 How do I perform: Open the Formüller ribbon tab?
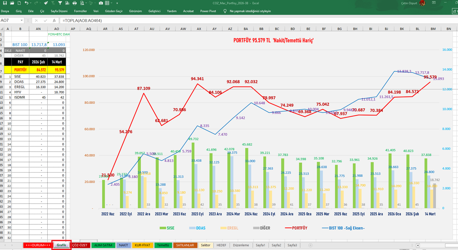(x=80, y=11)
